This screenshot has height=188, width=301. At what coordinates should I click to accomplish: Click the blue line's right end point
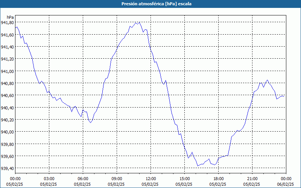tap(285, 96)
